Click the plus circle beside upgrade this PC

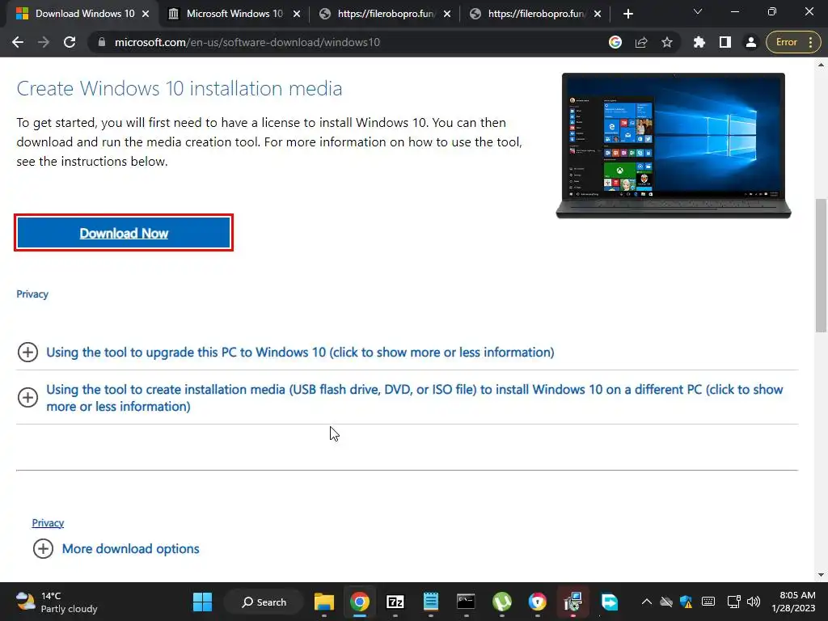click(x=28, y=353)
